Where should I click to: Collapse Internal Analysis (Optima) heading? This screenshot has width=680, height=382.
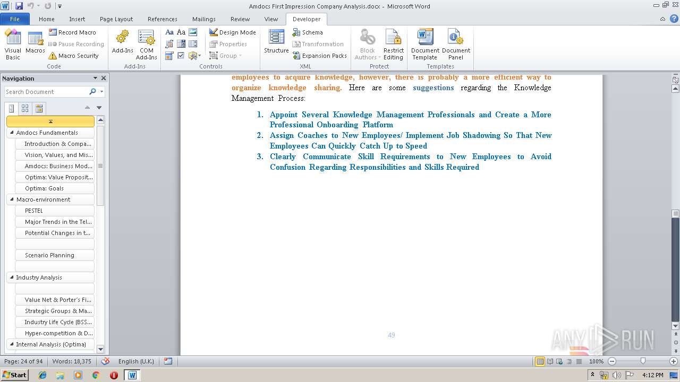12,344
